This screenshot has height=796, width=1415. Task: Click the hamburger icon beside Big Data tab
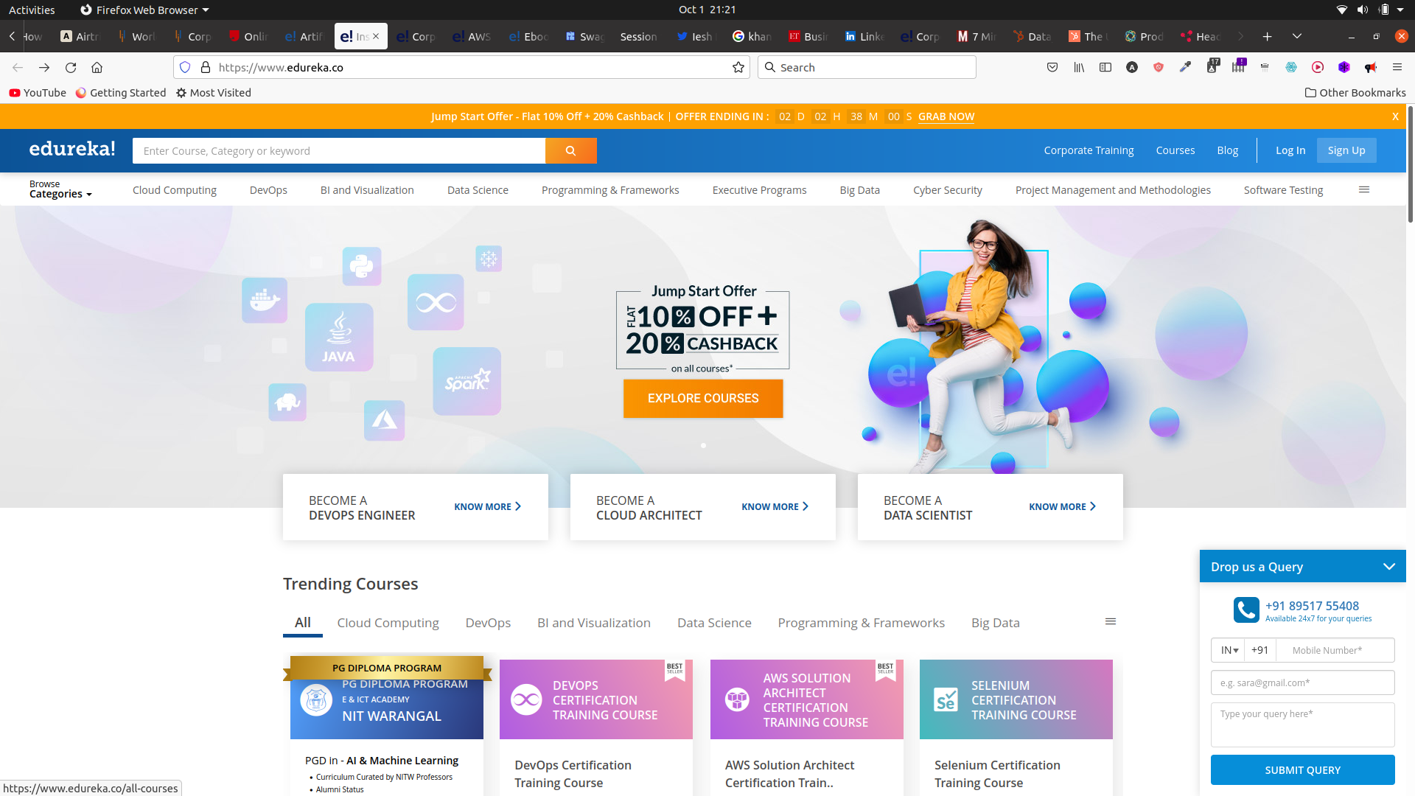click(1111, 621)
